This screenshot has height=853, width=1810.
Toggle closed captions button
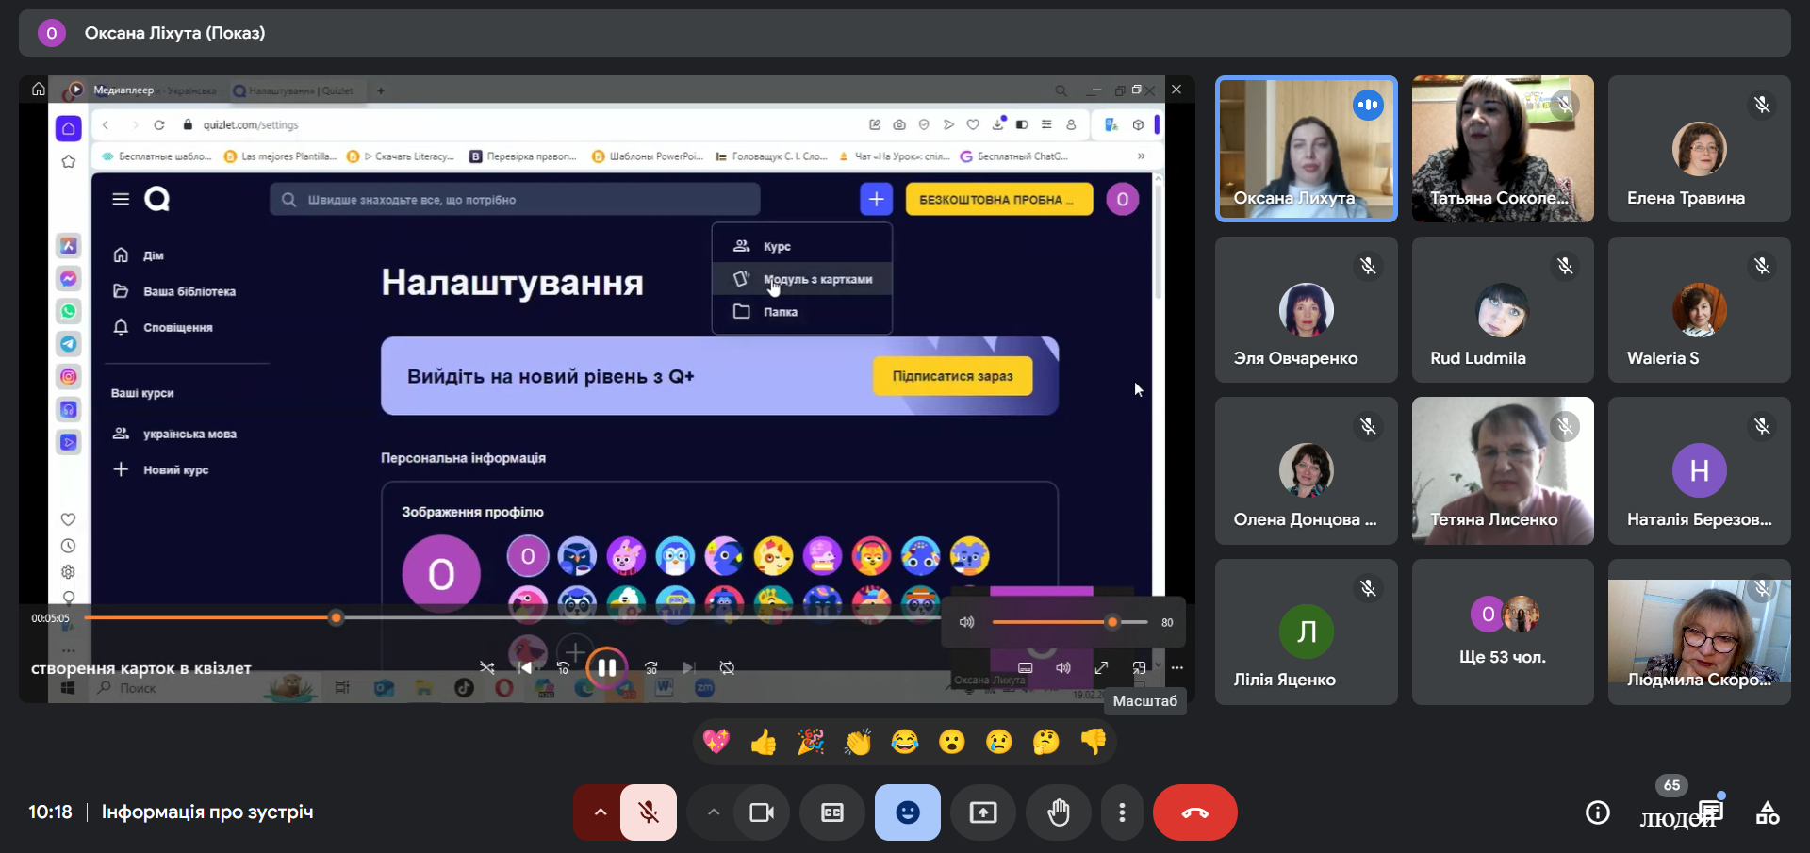832,812
